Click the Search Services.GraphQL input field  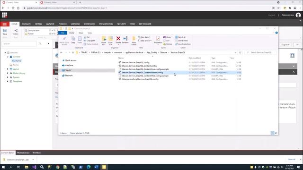pyautogui.click(x=260, y=52)
